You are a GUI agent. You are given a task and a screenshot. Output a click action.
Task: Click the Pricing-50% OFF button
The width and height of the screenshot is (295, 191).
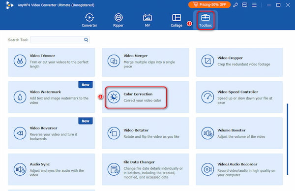pyautogui.click(x=209, y=5)
